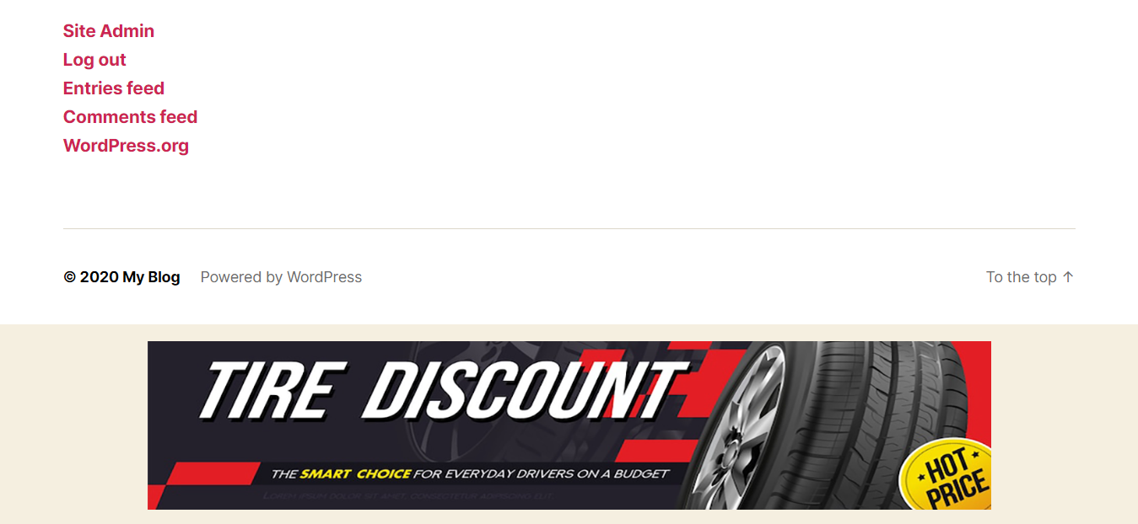
Task: Click the up arrow beside To the top
Action: click(1068, 277)
